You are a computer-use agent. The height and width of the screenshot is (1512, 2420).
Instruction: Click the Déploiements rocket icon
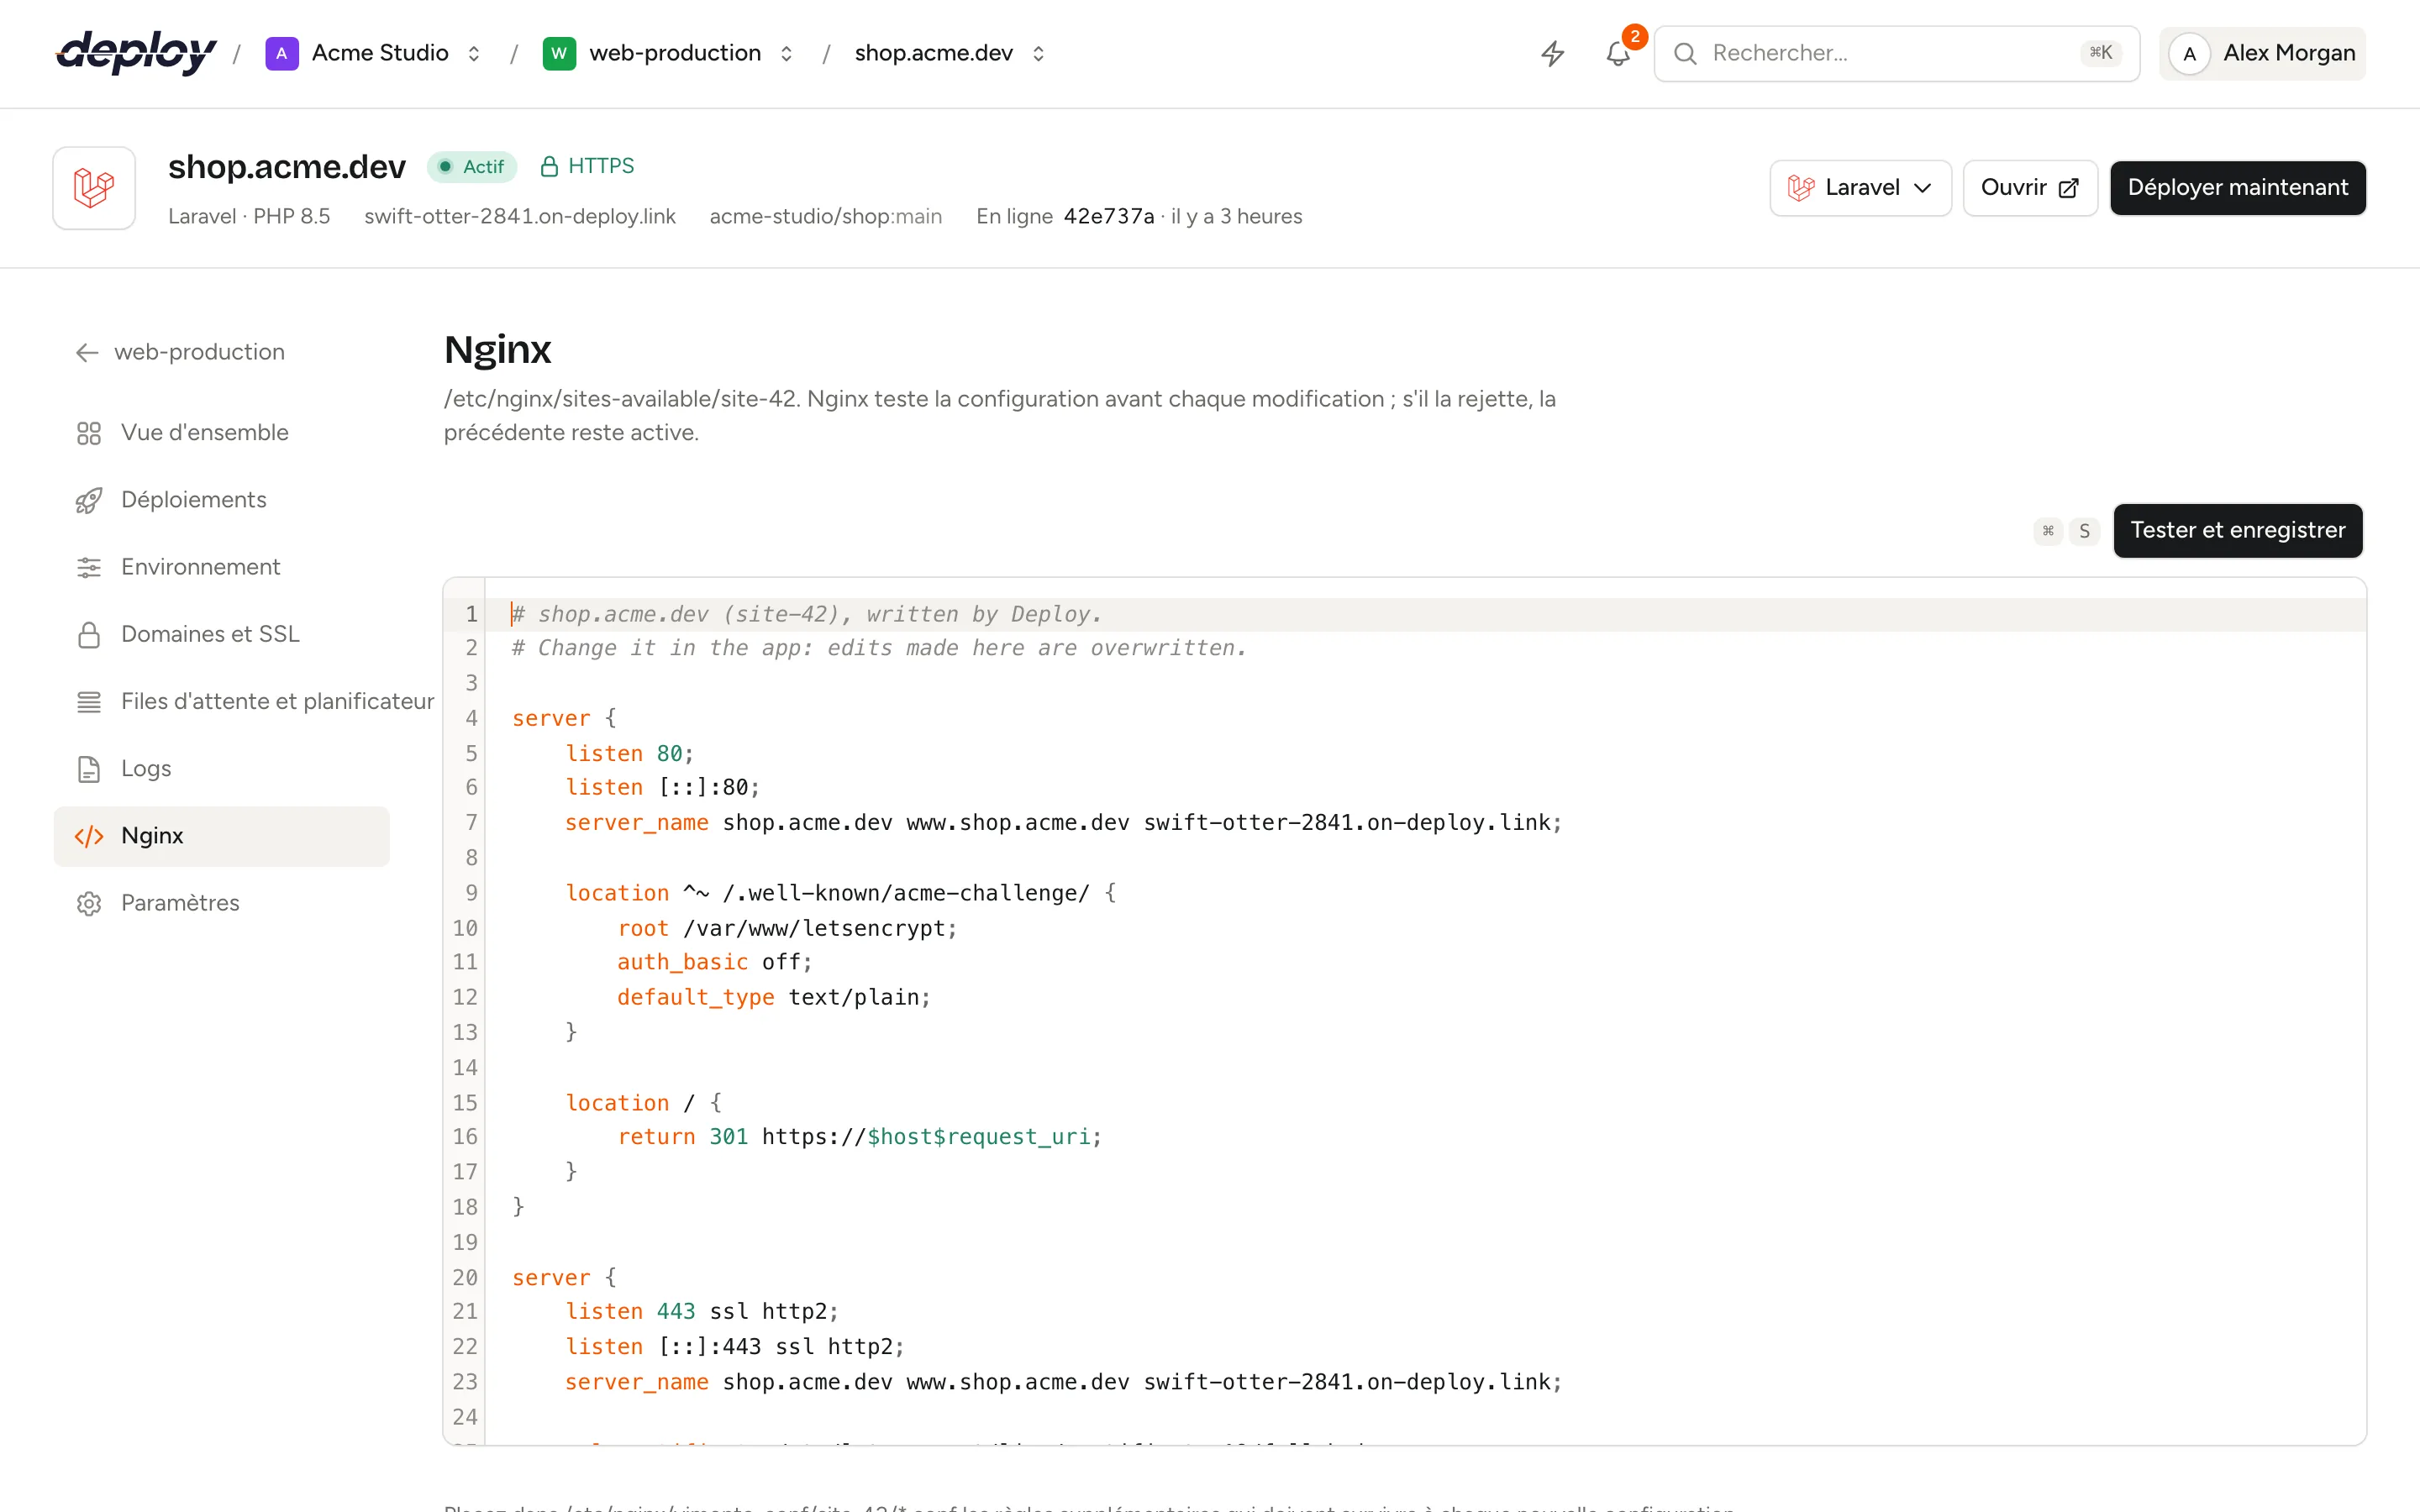(x=89, y=500)
